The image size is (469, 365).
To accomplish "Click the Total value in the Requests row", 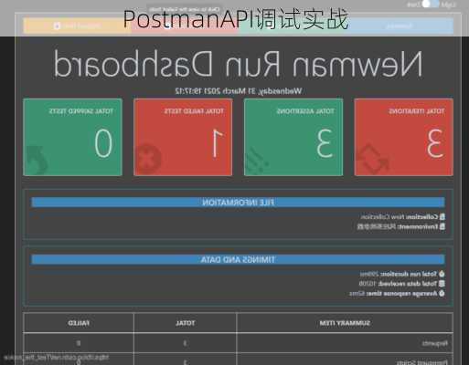I will tap(185, 343).
